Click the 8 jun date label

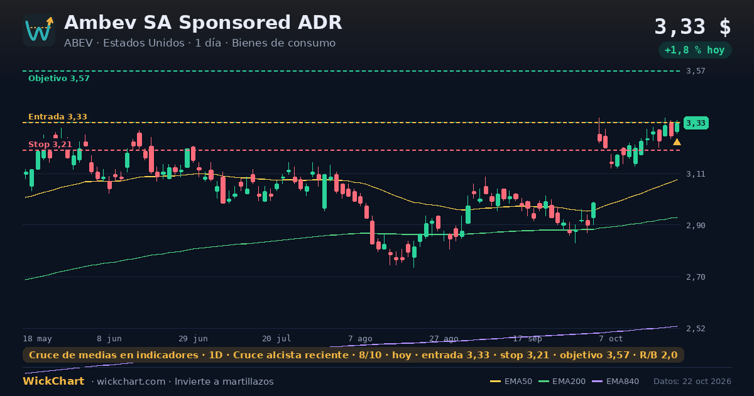109,339
